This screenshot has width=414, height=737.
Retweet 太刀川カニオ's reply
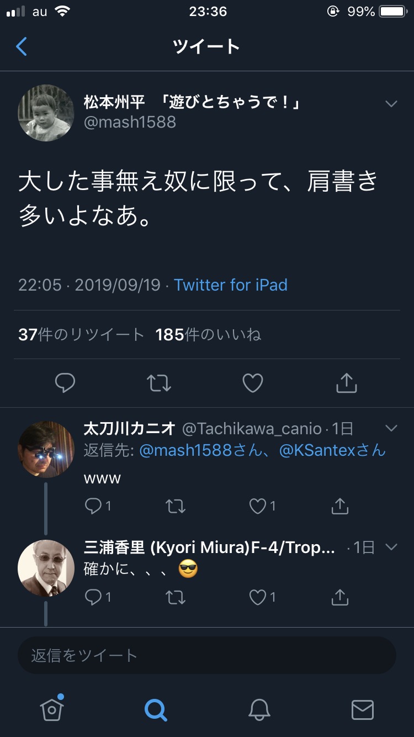[x=176, y=506]
